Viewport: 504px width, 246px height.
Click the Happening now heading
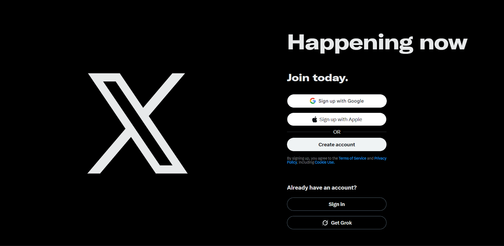377,43
